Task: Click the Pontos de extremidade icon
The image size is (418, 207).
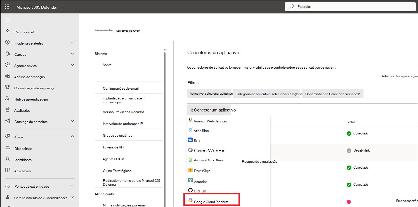Action: [8, 186]
